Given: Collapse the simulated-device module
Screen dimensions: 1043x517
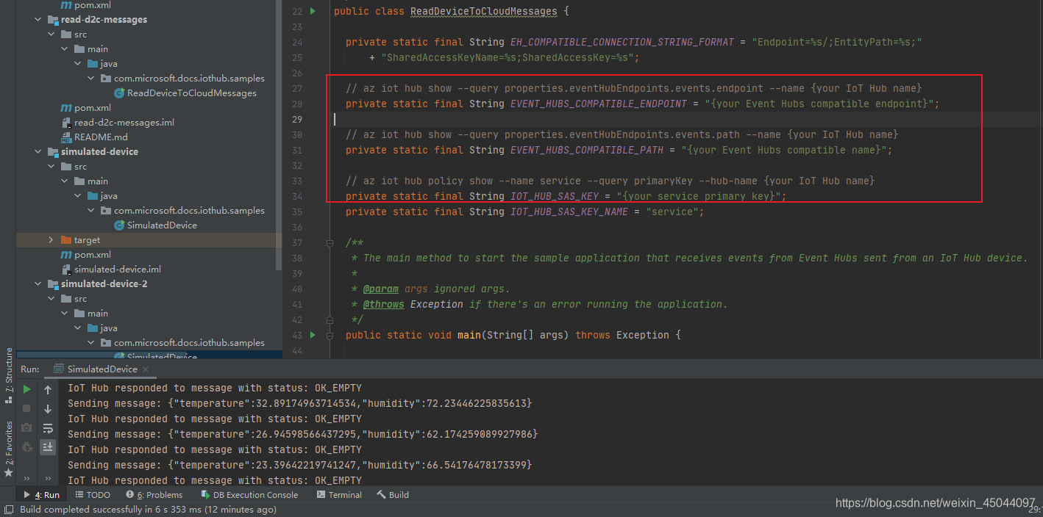Looking at the screenshot, I should point(38,152).
